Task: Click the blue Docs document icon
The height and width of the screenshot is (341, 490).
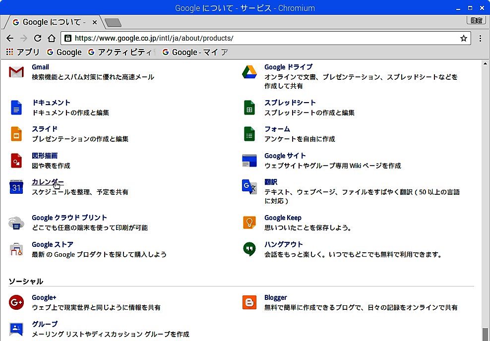Action: [x=16, y=107]
